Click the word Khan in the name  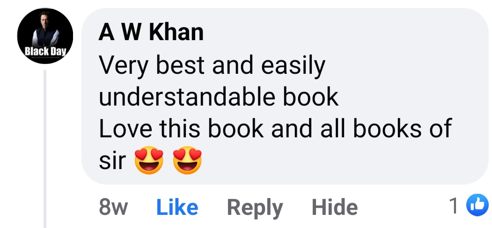click(x=176, y=33)
